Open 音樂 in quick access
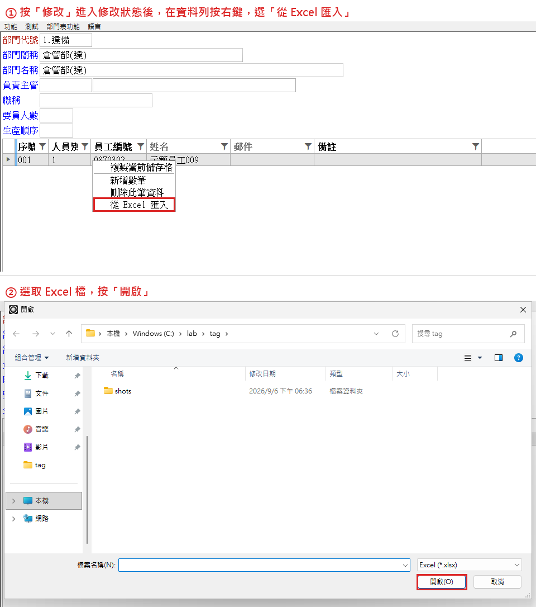 pyautogui.click(x=42, y=429)
